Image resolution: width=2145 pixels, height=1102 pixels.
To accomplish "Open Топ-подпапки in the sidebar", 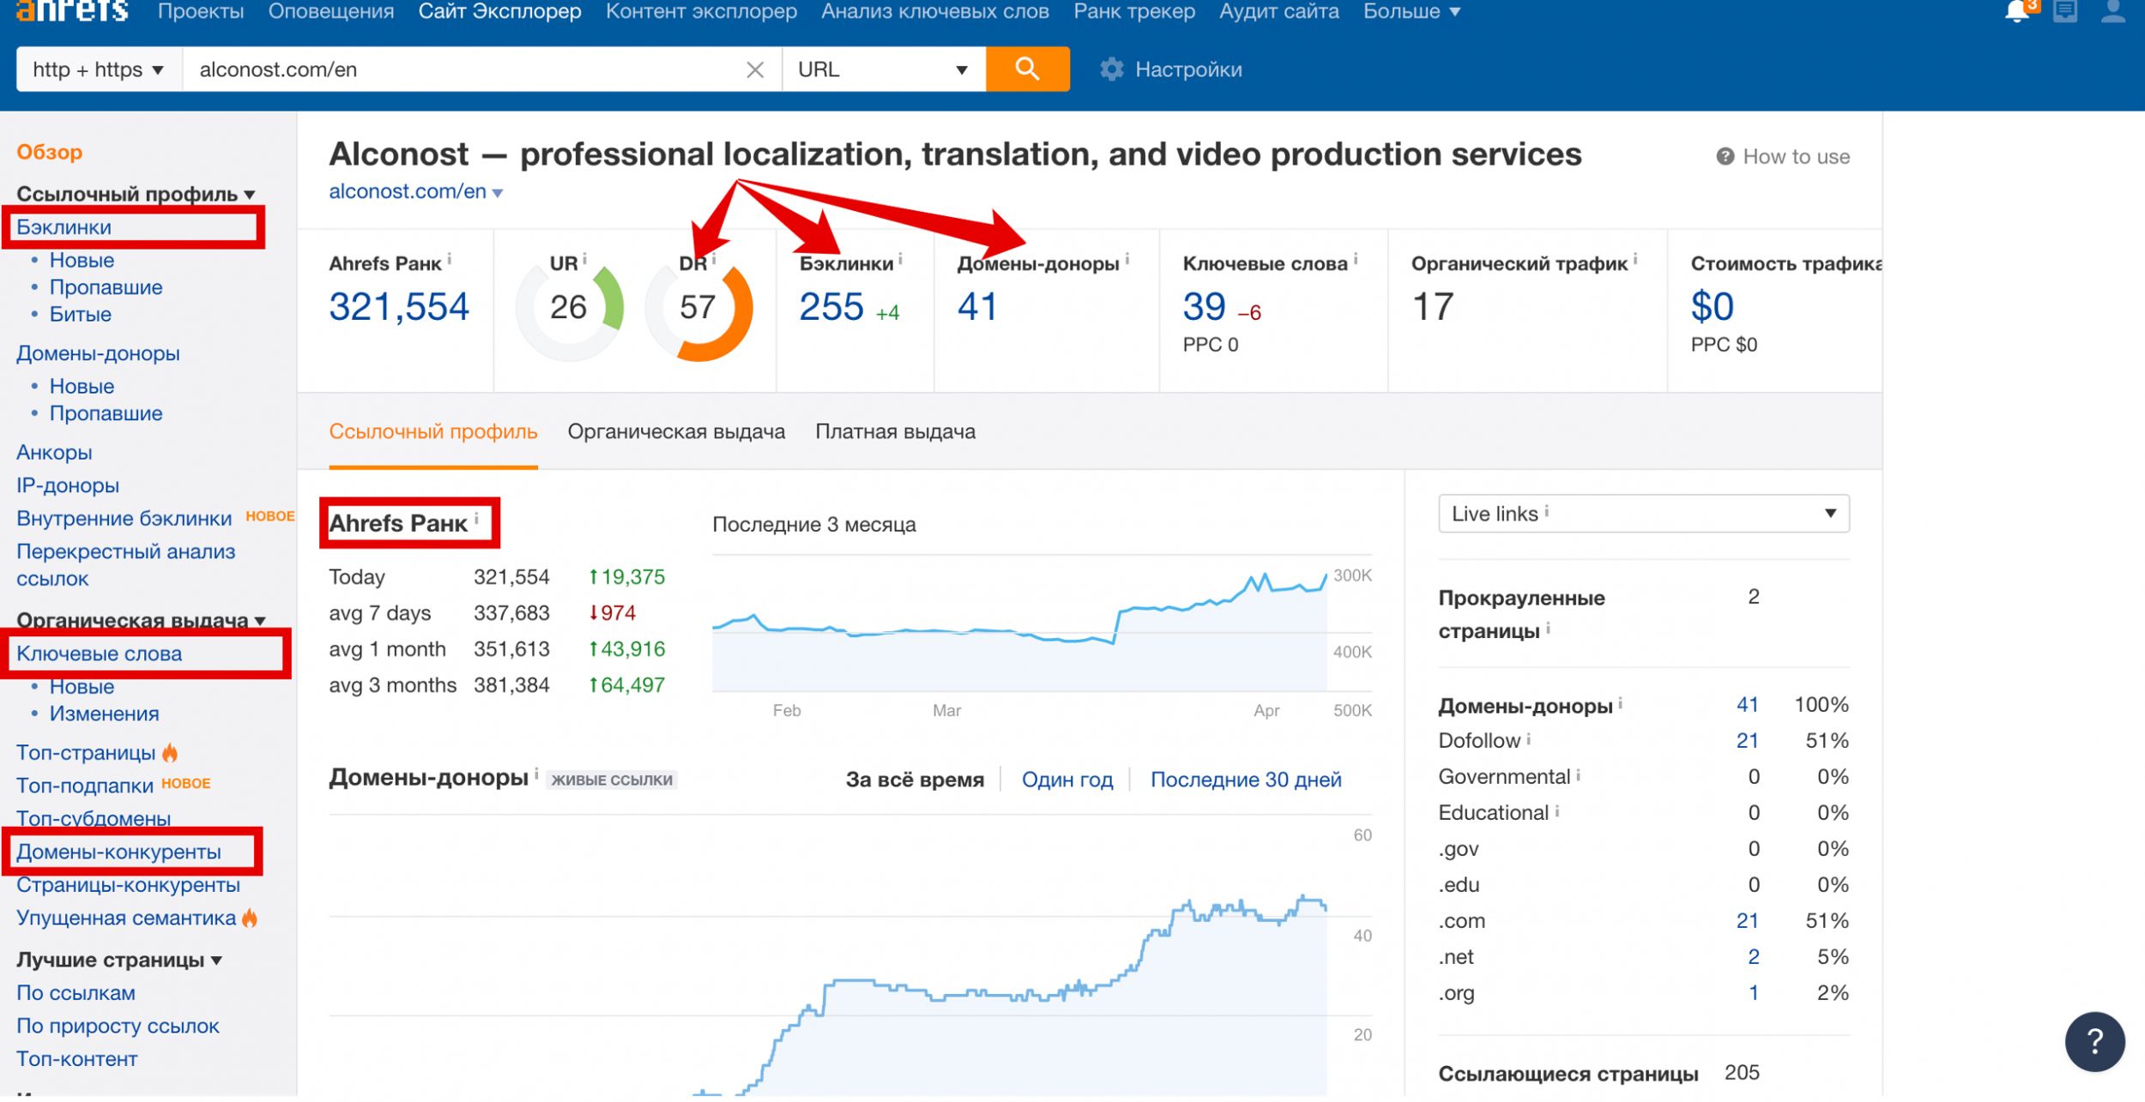I will (x=85, y=786).
